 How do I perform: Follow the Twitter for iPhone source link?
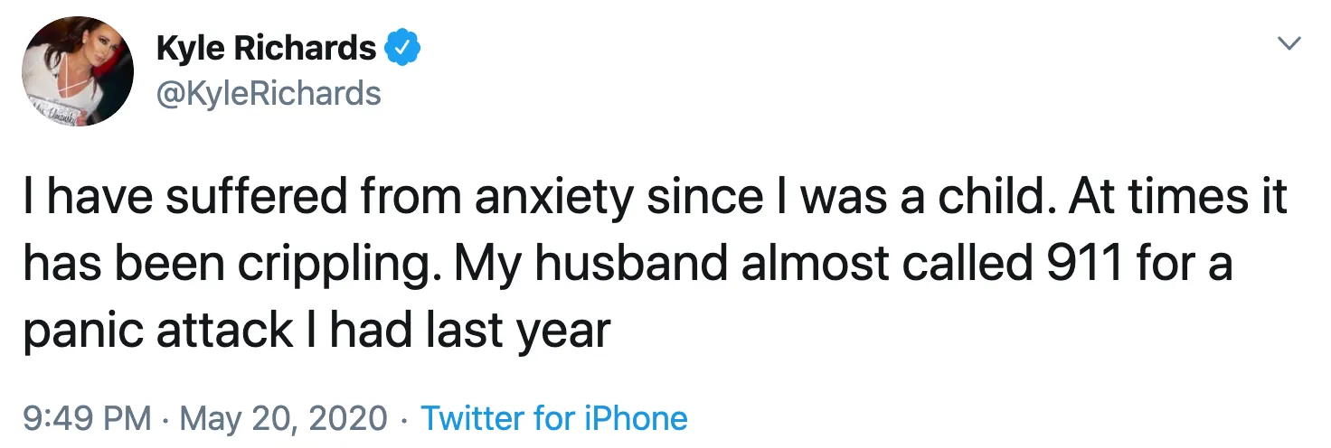click(x=553, y=417)
